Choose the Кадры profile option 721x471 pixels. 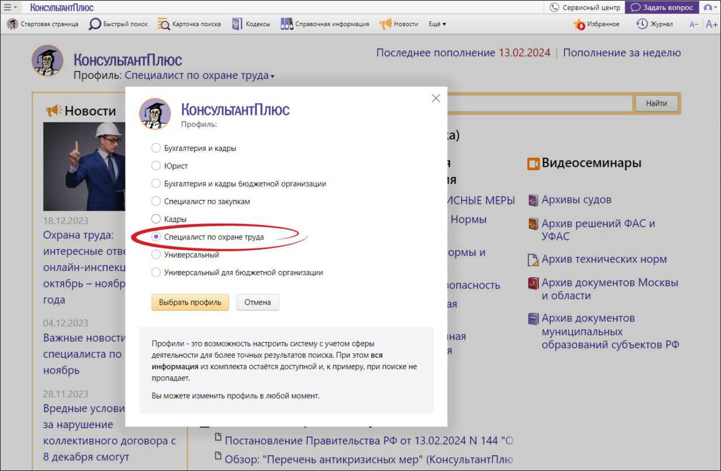pos(156,219)
